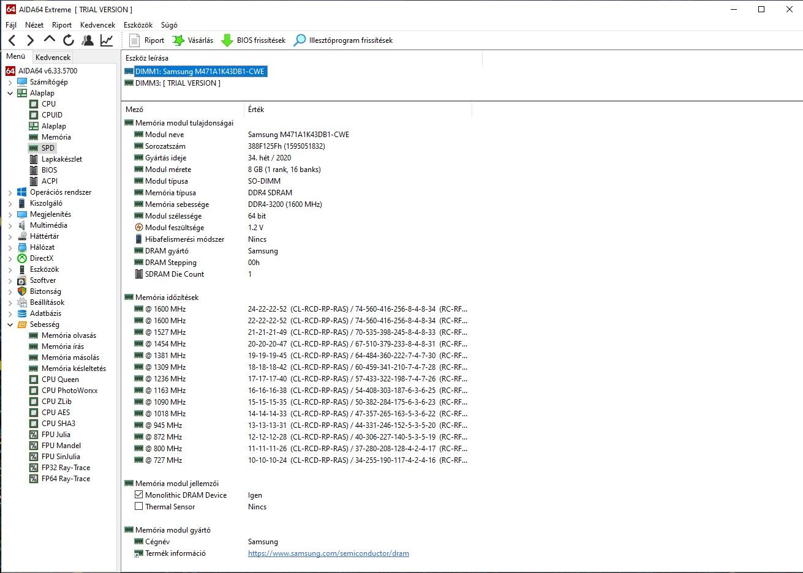Viewport: 803px width, 573px height.
Task: Collapse the Alaplap tree node
Action: pos(10,93)
